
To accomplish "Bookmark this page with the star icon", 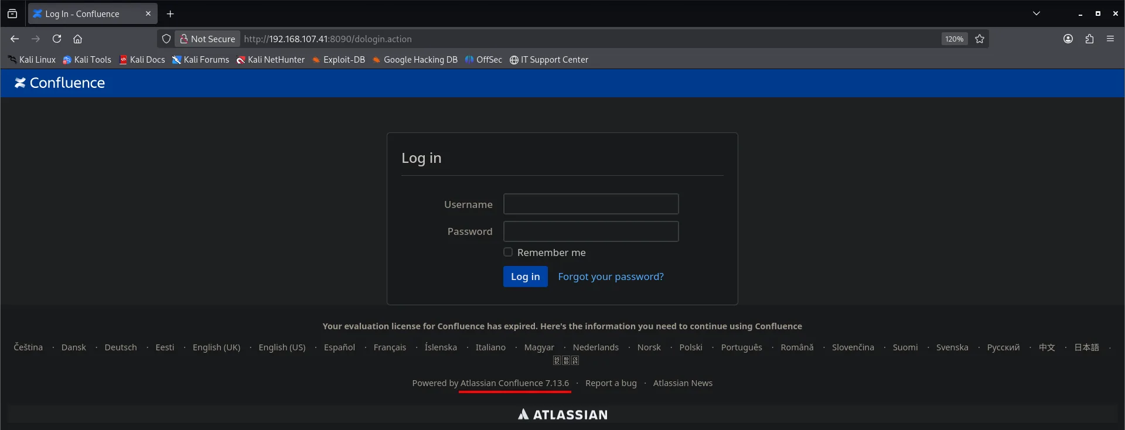I will point(980,39).
